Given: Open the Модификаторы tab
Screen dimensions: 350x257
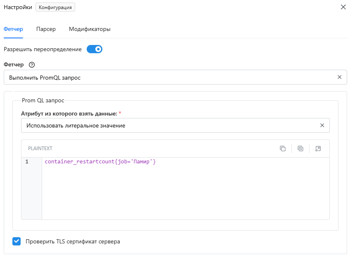Looking at the screenshot, I should (x=90, y=29).
